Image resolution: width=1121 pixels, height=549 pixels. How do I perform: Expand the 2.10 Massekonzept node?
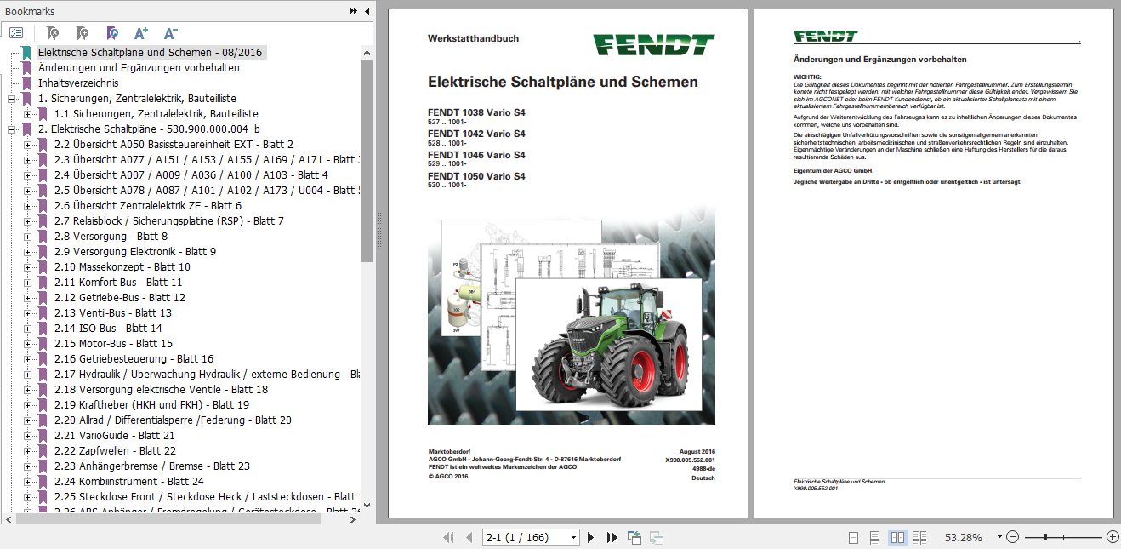click(28, 267)
